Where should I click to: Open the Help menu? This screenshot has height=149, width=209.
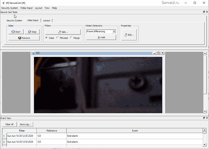click(54, 8)
